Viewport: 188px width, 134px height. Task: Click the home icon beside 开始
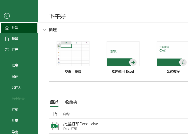tap(7, 28)
